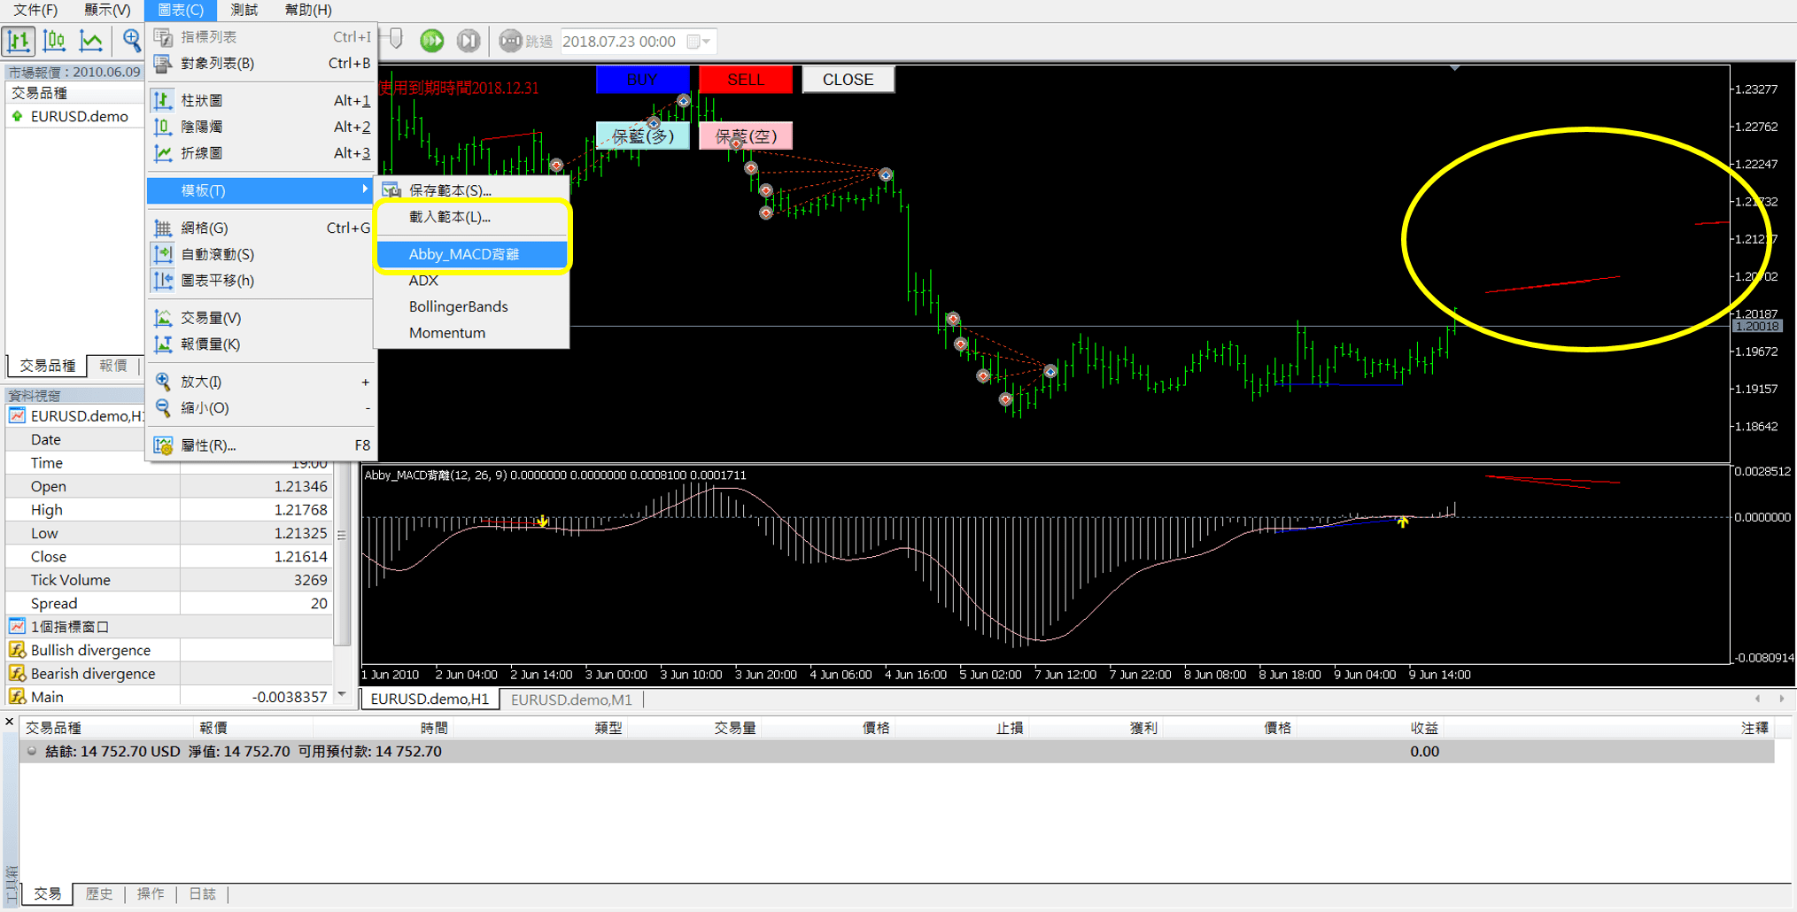
Task: Click the zoom in magnifier toolbar icon
Action: (x=131, y=41)
